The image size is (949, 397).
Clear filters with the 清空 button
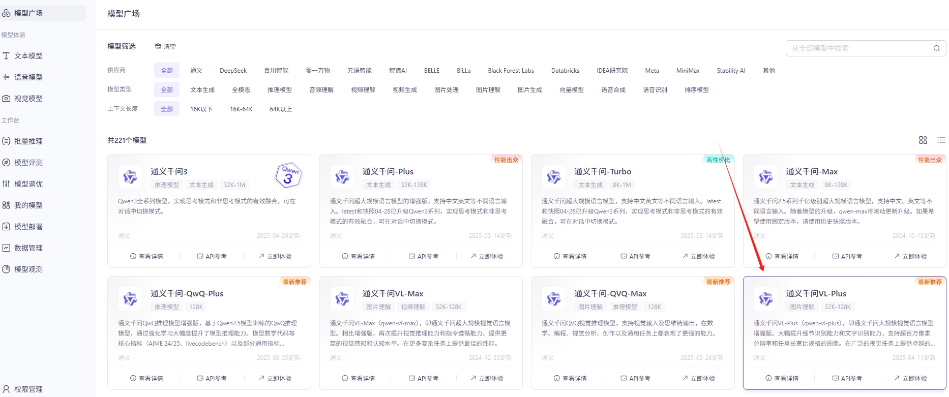[x=165, y=46]
